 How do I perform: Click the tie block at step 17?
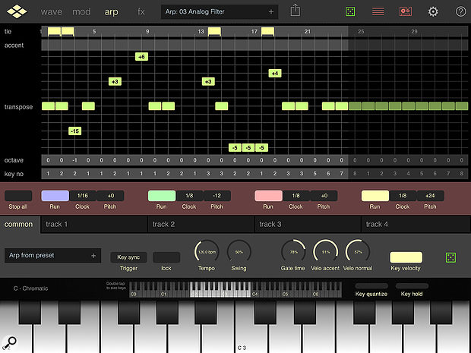coord(267,32)
